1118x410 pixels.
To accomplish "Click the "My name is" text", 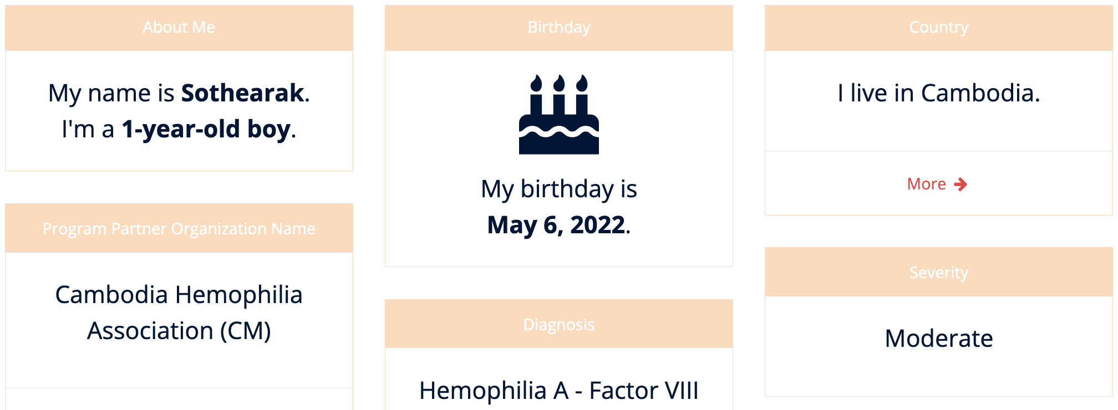I will point(111,93).
